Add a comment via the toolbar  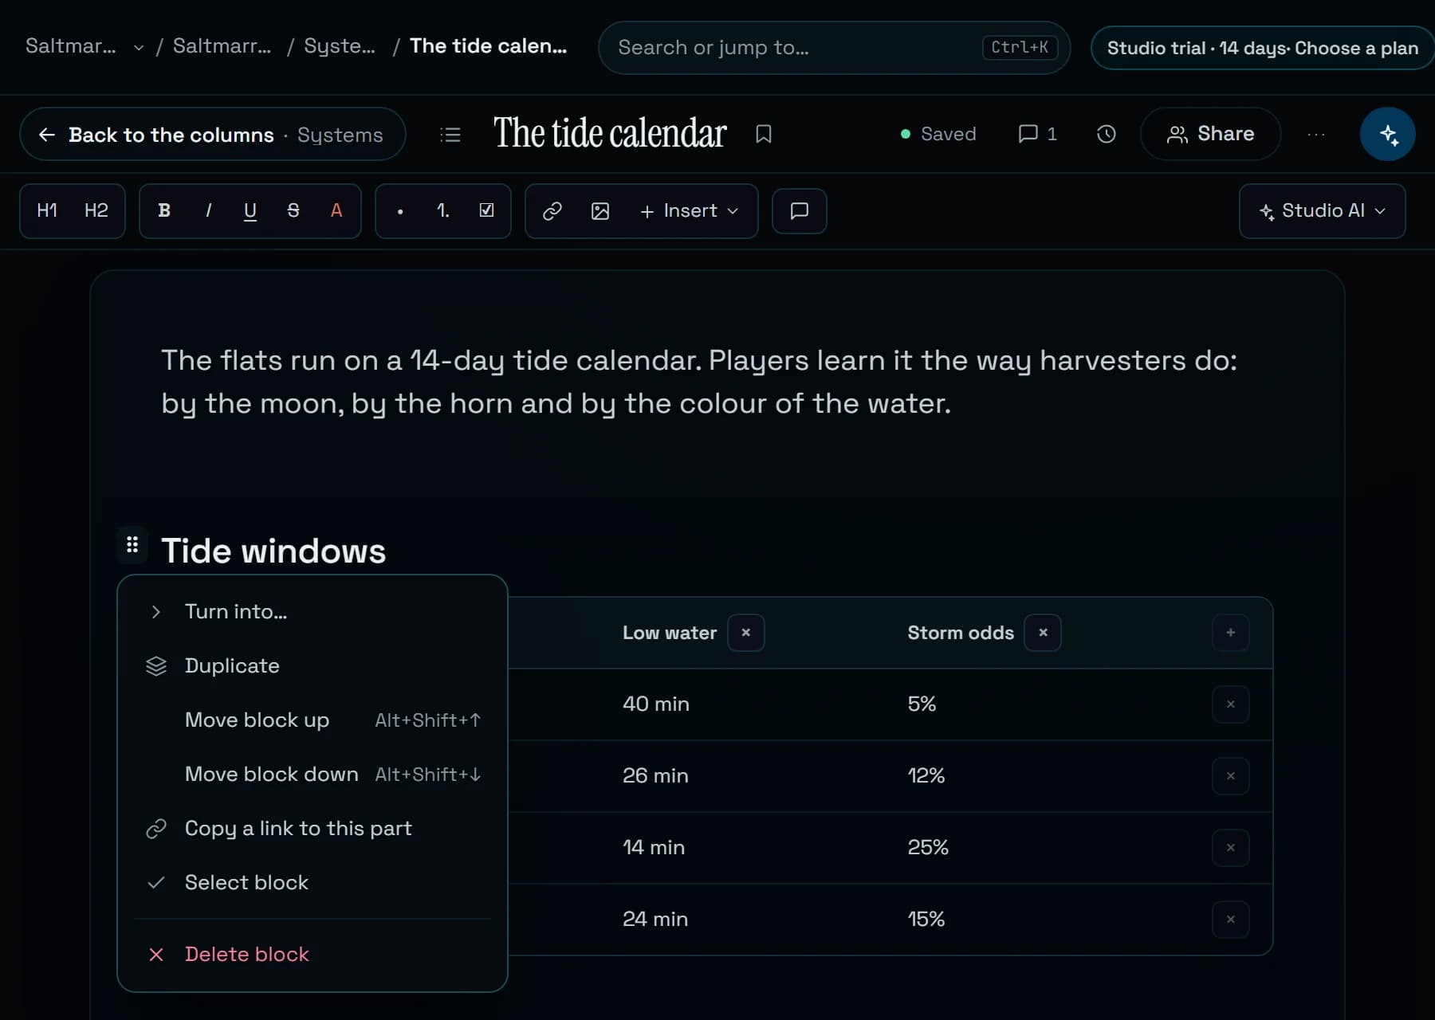point(800,211)
